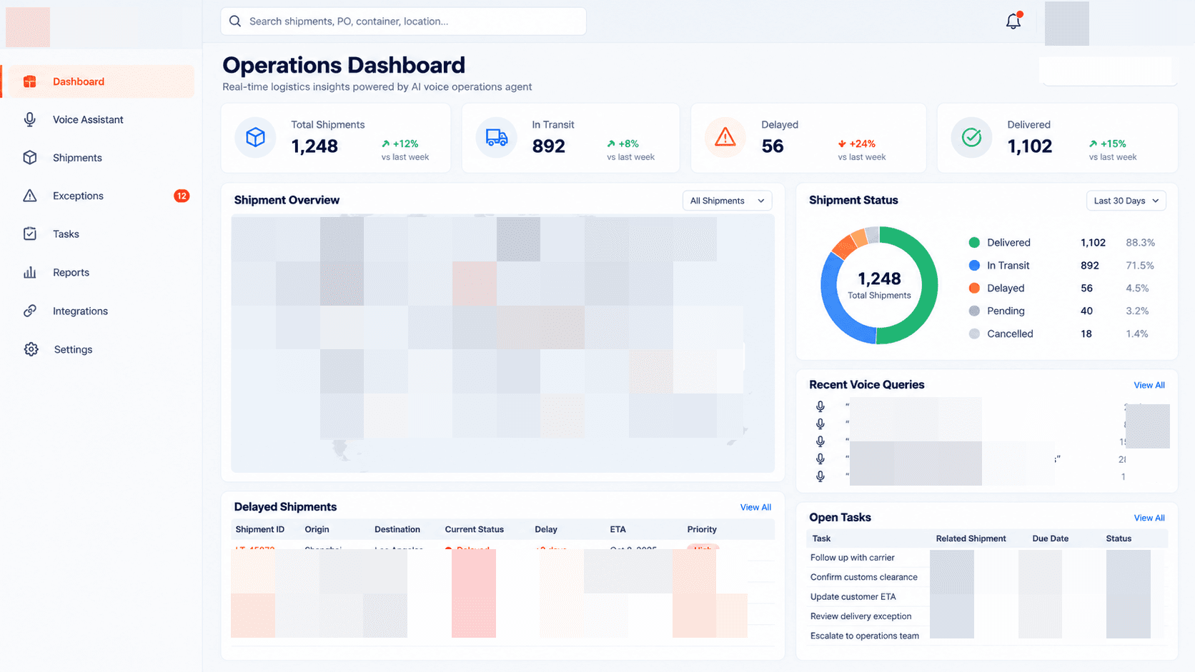The image size is (1195, 672).
Task: Open the Last 30 Days dropdown
Action: point(1126,201)
